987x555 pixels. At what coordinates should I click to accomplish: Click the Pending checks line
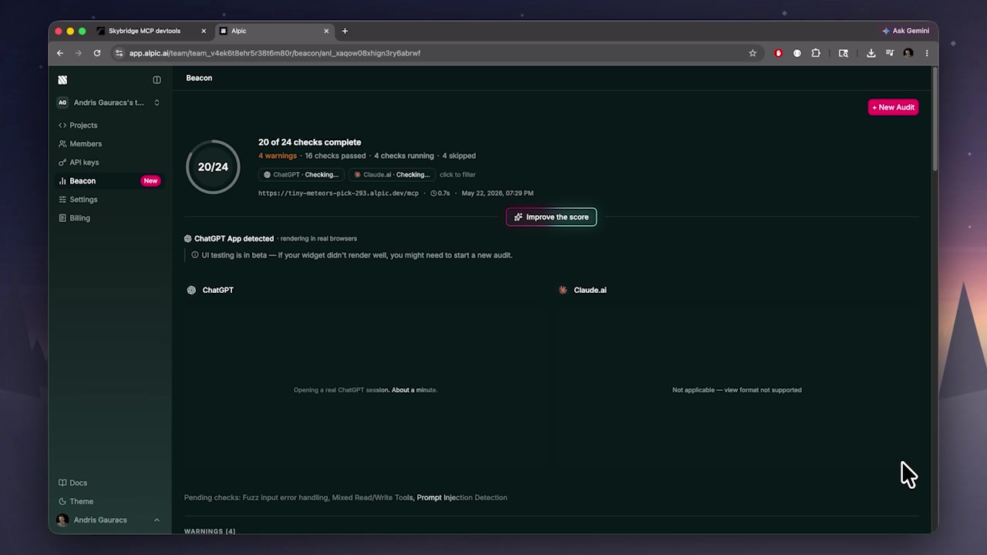click(345, 498)
